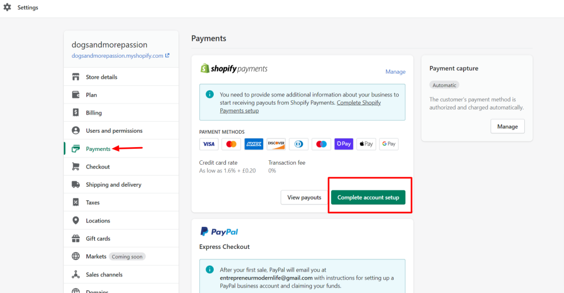Open Locations settings
This screenshot has width=564, height=293.
click(121, 220)
